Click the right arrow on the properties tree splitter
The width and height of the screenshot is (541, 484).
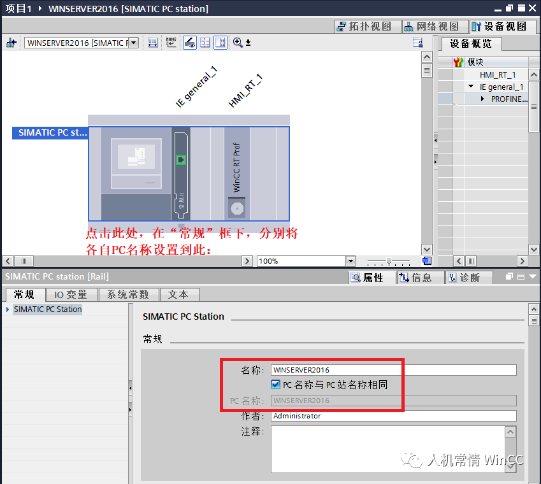coord(130,409)
